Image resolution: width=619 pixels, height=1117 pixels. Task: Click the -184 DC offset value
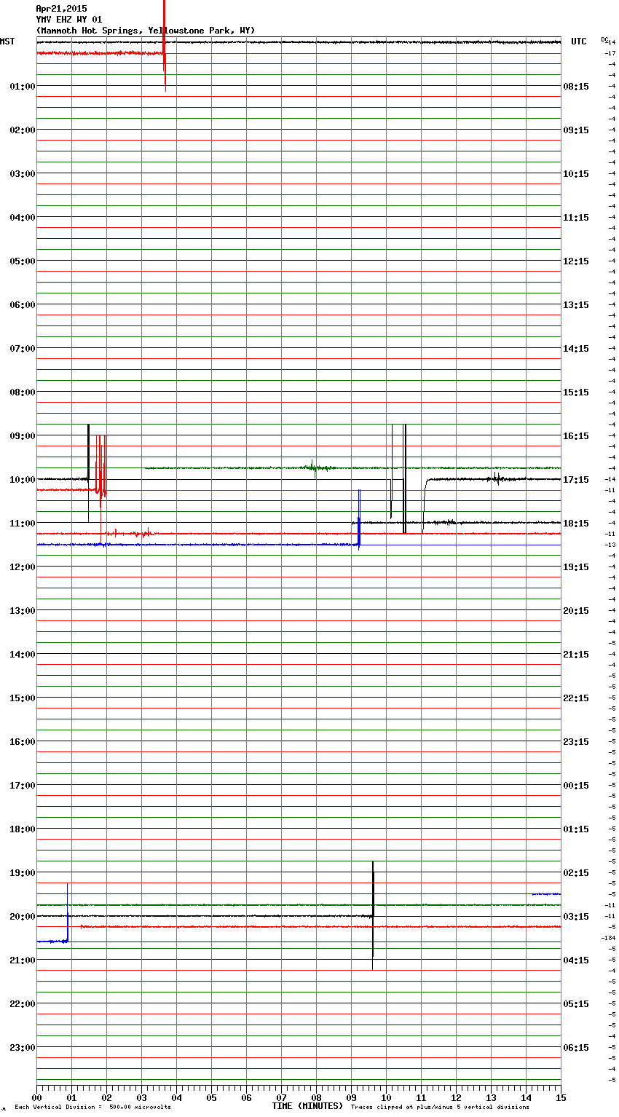pos(609,938)
